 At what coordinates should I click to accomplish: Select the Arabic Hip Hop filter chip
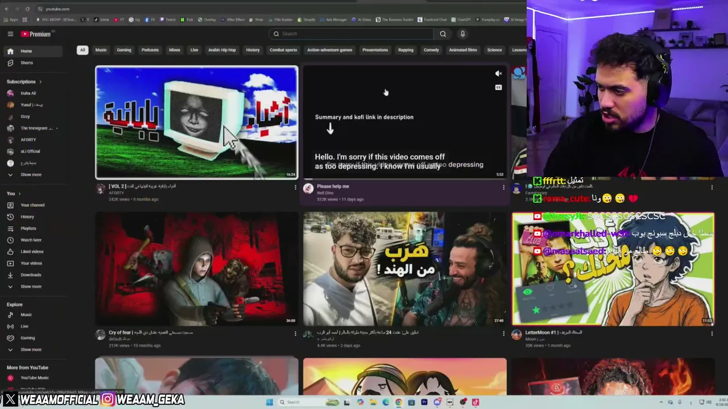[x=222, y=50]
